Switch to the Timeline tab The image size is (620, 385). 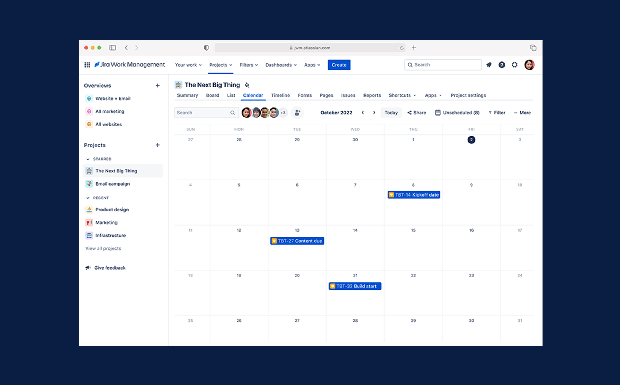pos(280,95)
